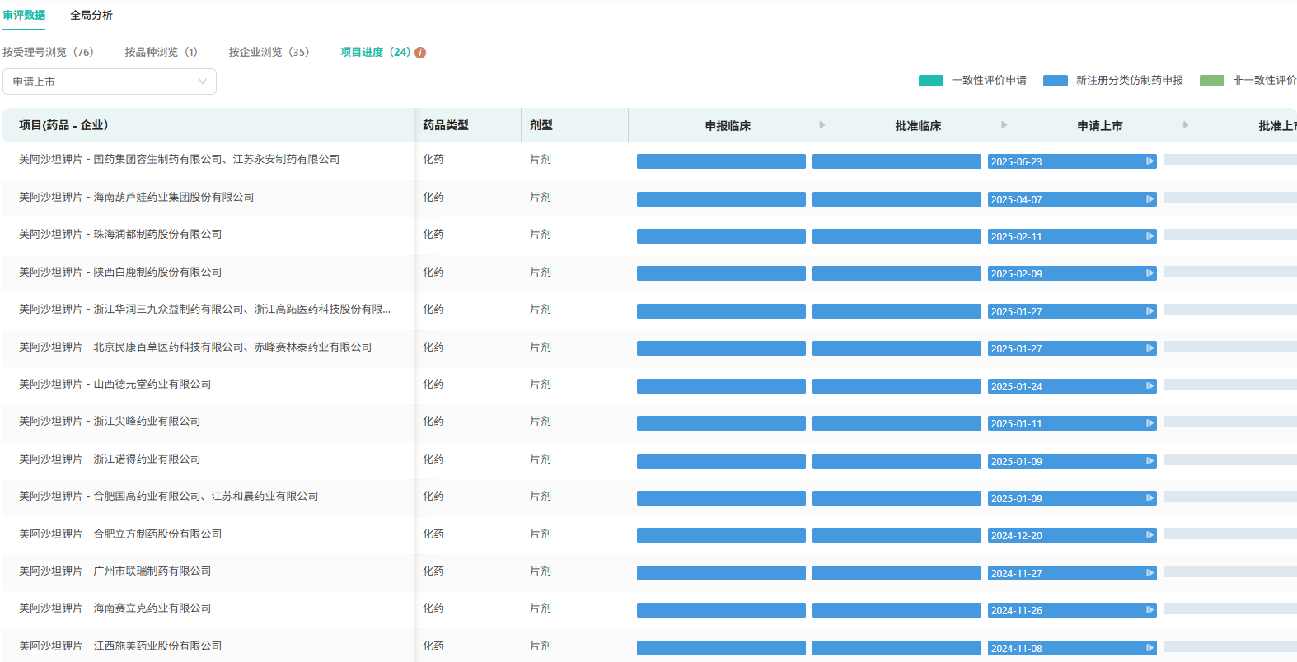
Task: Click arrow icon on 2025-06-23 progress bar
Action: tap(1150, 161)
